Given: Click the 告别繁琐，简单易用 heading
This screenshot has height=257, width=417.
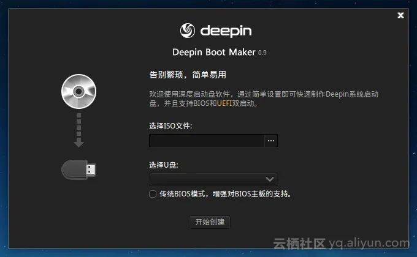Looking at the screenshot, I should click(x=188, y=75).
